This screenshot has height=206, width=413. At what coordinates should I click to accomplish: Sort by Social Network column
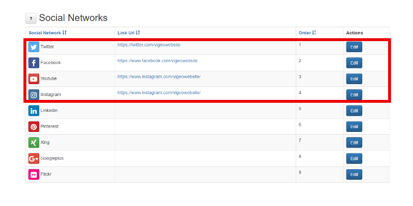pos(48,33)
